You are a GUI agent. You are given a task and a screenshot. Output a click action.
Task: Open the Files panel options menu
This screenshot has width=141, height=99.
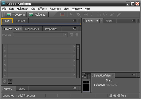74,21
